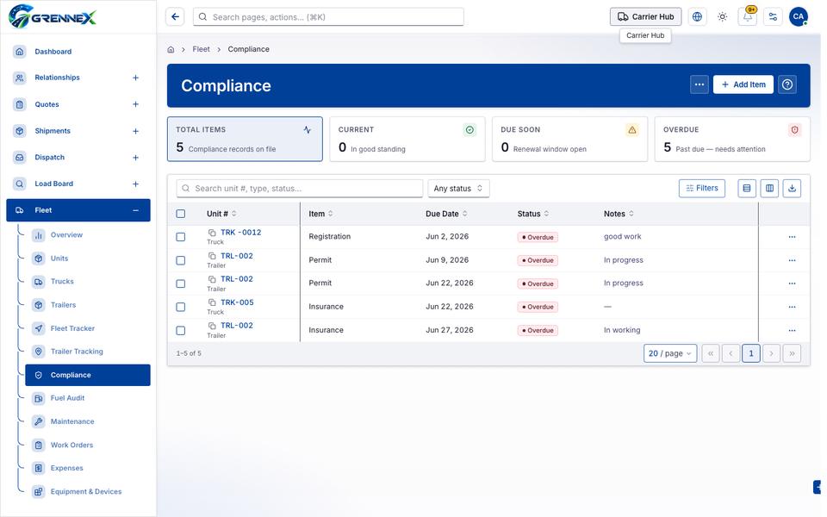Click the home breadcrumb icon
Image resolution: width=827 pixels, height=517 pixels.
tap(171, 50)
